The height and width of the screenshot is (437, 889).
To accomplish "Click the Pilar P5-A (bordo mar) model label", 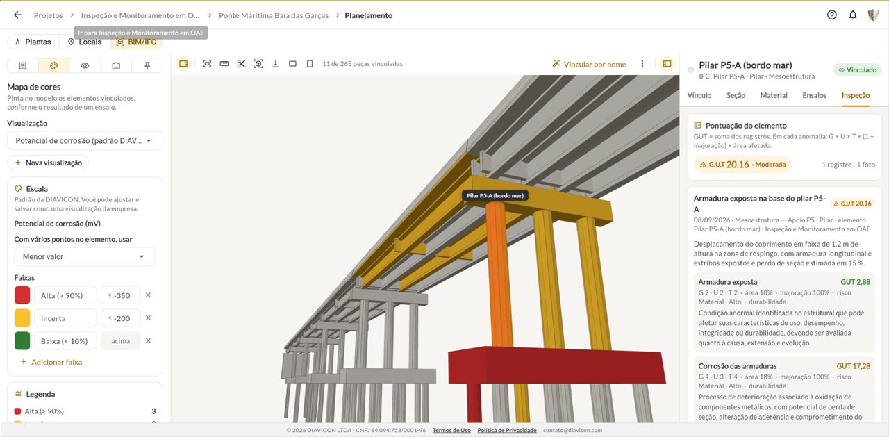I will tap(495, 196).
